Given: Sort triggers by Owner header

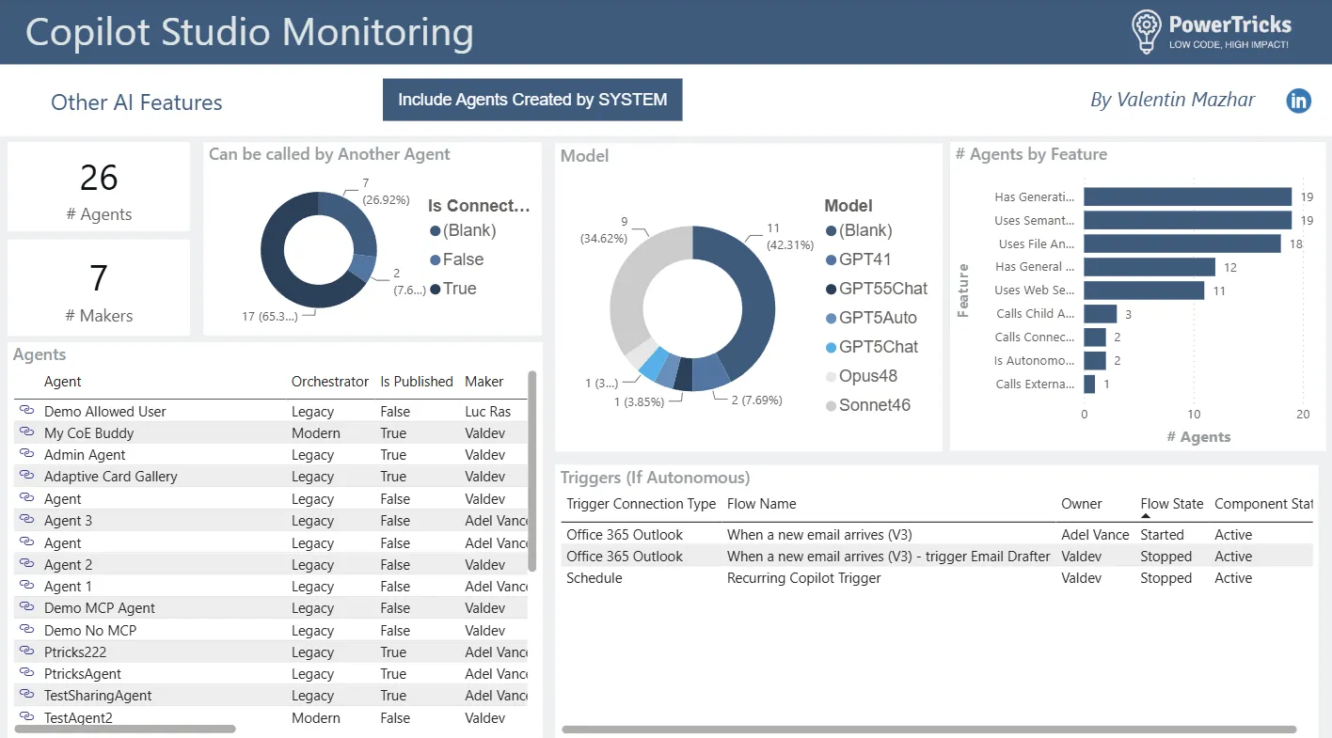Looking at the screenshot, I should pyautogui.click(x=1082, y=504).
